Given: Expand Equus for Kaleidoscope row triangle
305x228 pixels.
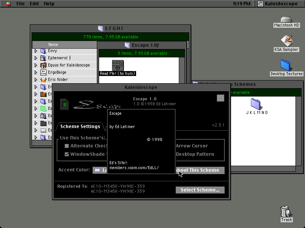Looking at the screenshot, I should 36,65.
